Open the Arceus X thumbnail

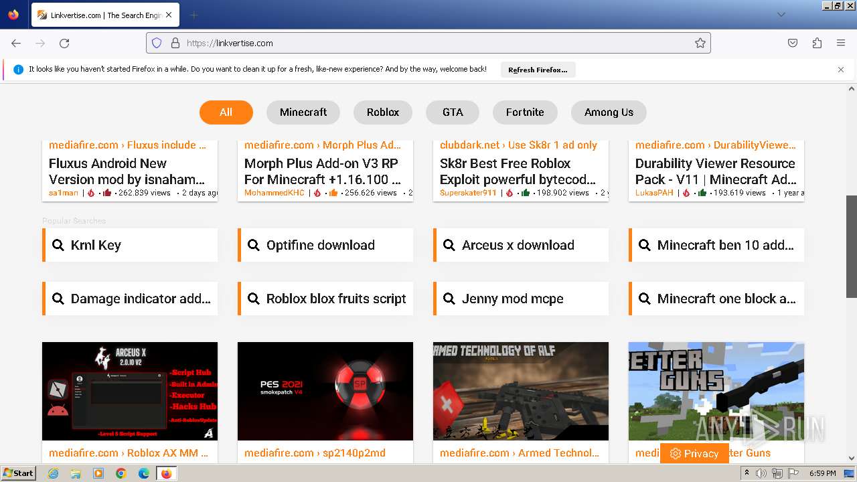(130, 391)
